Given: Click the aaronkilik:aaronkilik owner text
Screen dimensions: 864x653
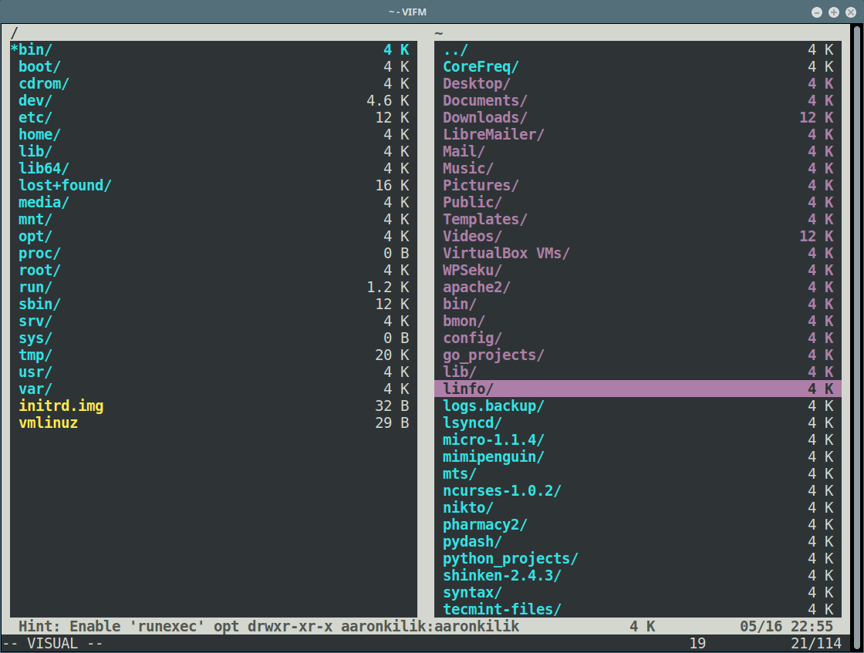Looking at the screenshot, I should tap(430, 627).
